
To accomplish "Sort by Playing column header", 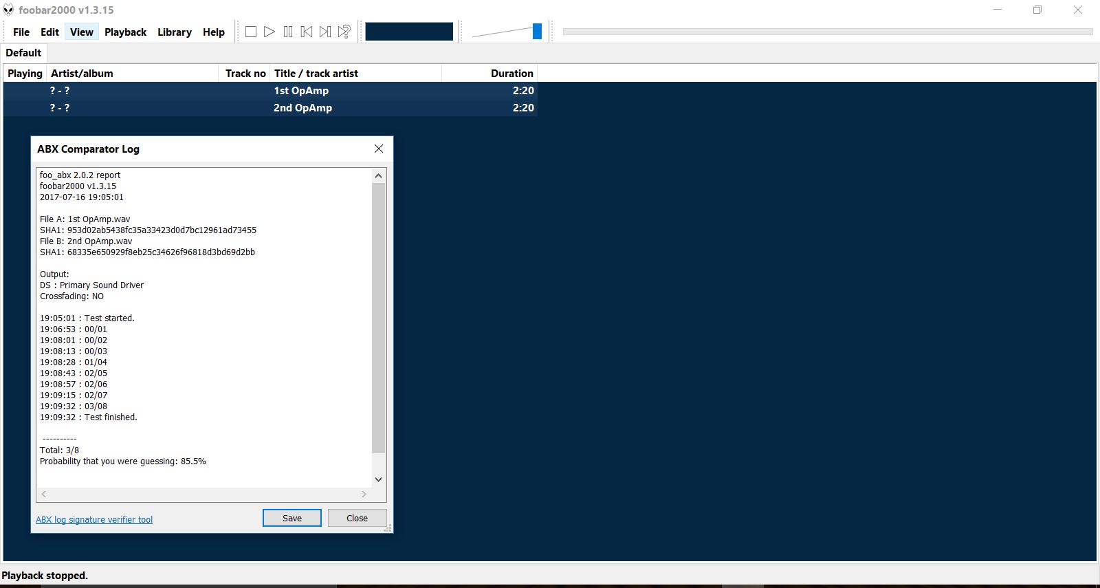I will (25, 74).
